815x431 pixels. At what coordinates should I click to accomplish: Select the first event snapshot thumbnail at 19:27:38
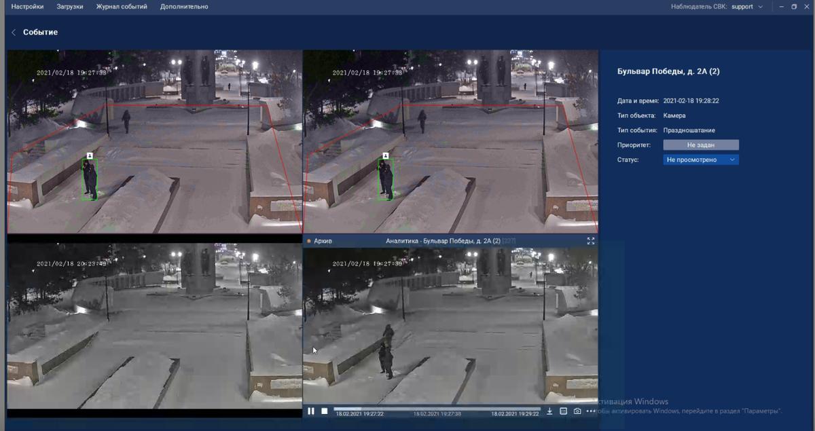click(155, 141)
